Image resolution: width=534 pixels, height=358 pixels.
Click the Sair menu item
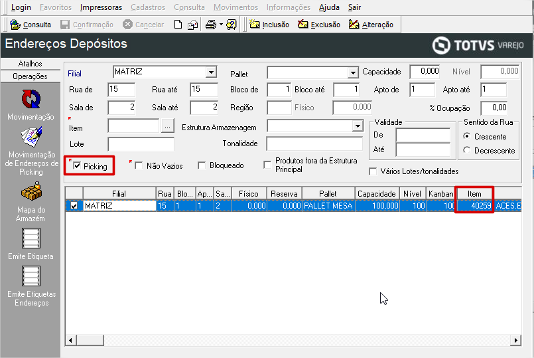click(354, 7)
